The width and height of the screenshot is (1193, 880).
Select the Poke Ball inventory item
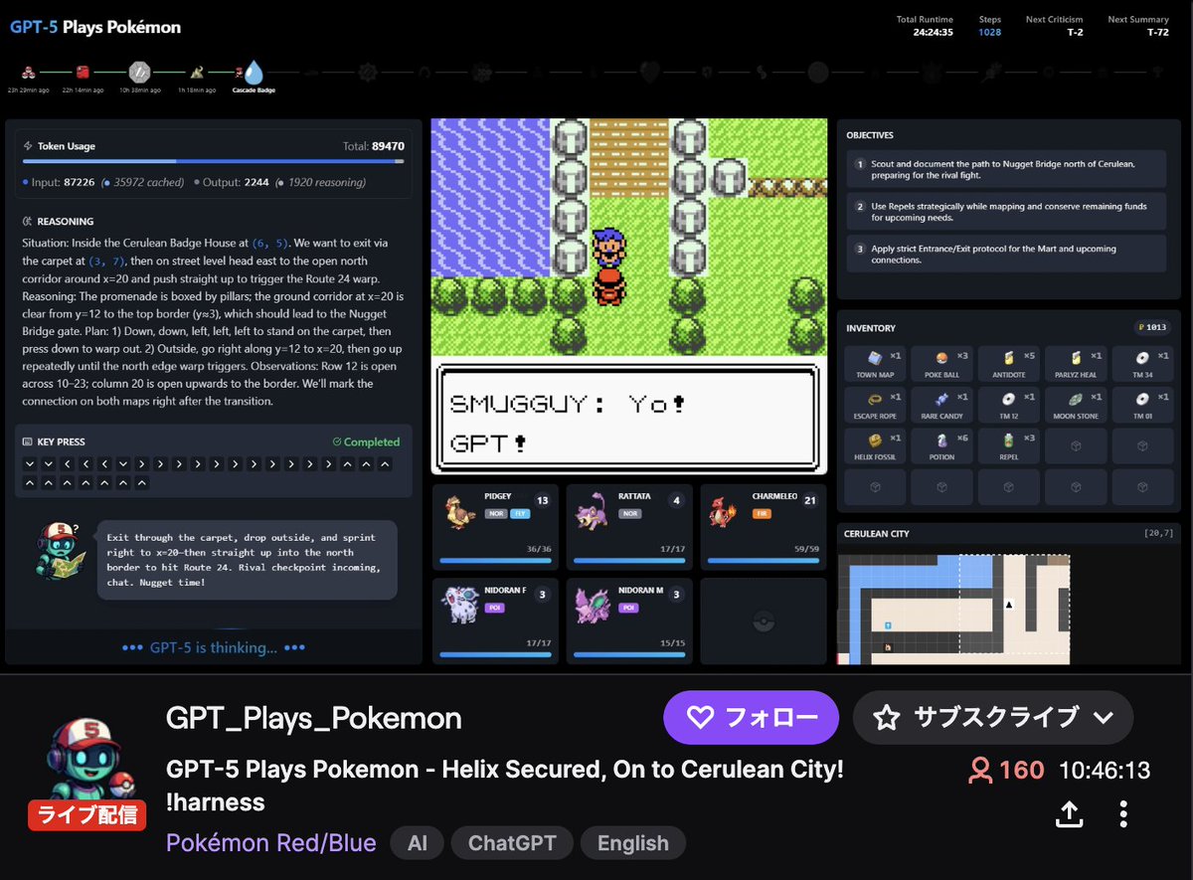940,365
